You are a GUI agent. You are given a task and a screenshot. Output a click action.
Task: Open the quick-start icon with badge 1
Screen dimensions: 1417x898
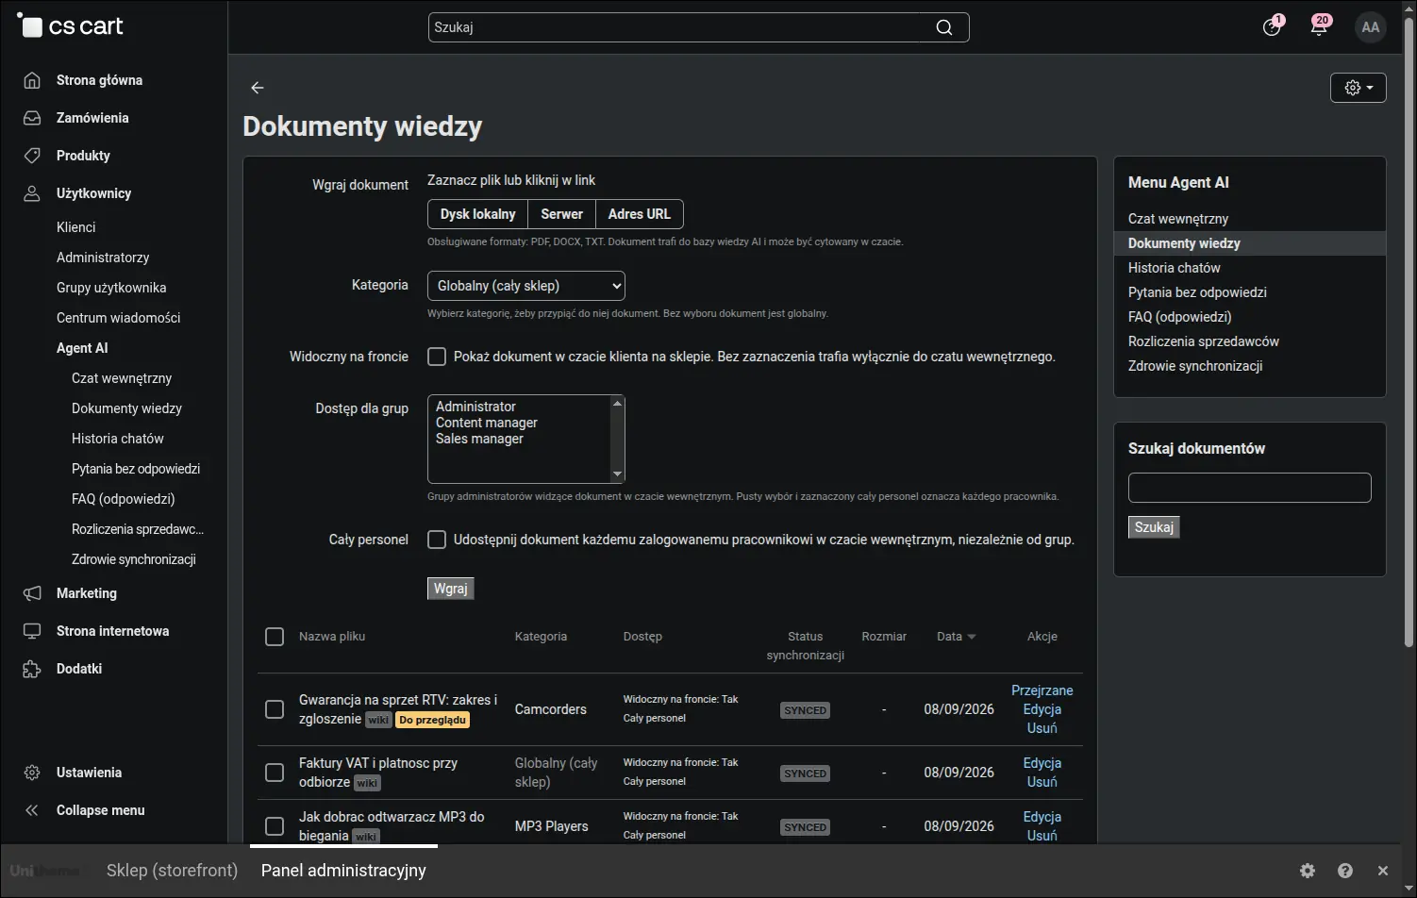pos(1272,26)
